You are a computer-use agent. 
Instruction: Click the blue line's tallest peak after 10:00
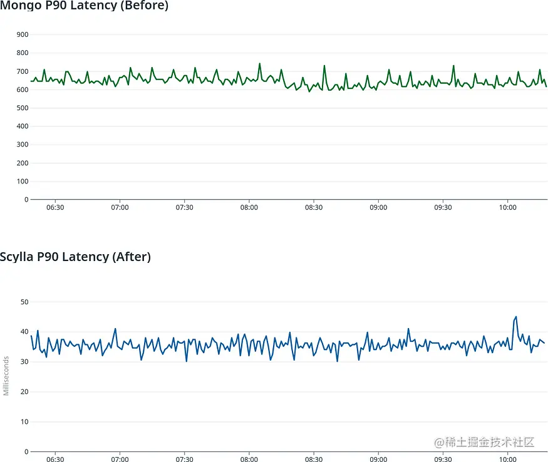pos(516,317)
